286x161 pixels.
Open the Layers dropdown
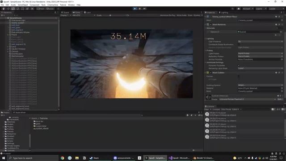point(261,8)
